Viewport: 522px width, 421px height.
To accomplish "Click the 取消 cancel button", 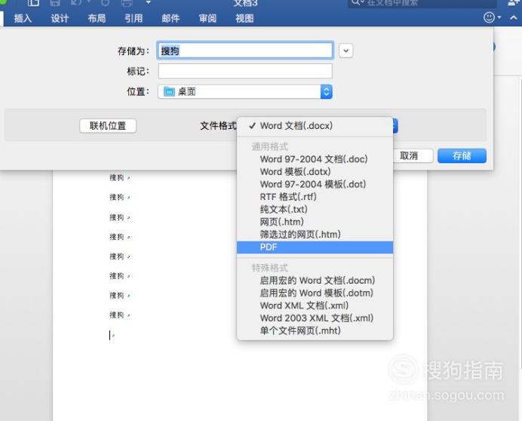I will (x=413, y=155).
